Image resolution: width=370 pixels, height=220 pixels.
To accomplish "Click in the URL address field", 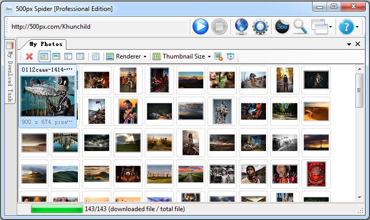I will pyautogui.click(x=98, y=27).
